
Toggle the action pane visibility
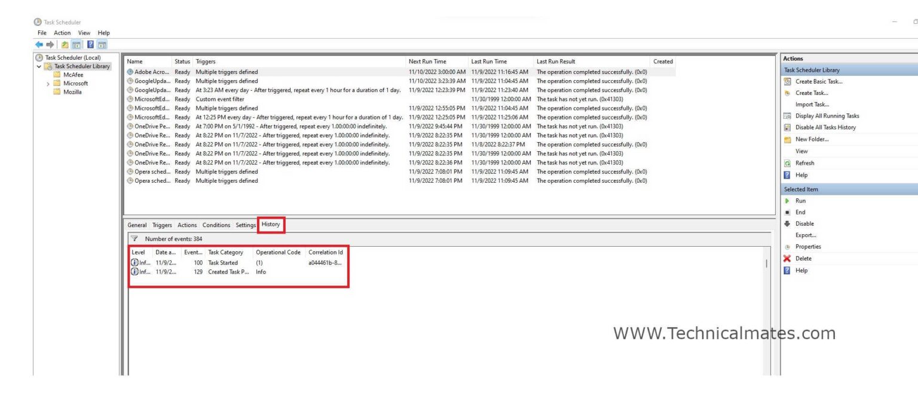pyautogui.click(x=101, y=44)
